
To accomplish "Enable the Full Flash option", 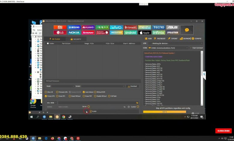I will [112, 96].
